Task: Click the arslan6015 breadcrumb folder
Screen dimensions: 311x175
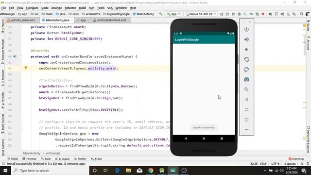Action: pos(91,14)
